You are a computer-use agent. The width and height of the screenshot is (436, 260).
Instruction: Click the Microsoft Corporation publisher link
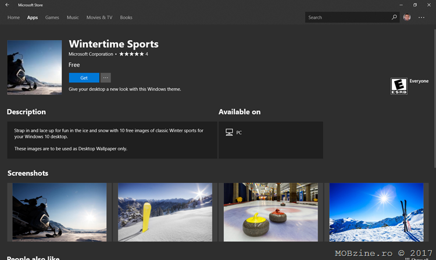(x=91, y=54)
